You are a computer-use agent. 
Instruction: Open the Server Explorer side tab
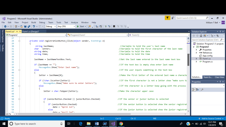(x=3, y=36)
